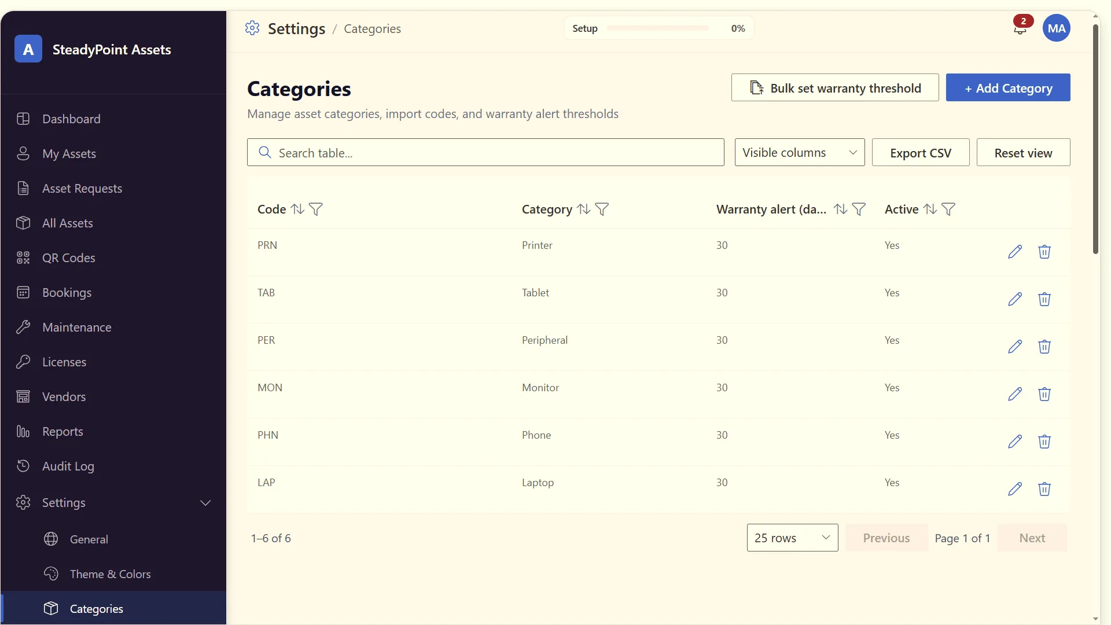Screen dimensions: 1111x625
Task: Click the Setup progress bar
Action: click(x=658, y=28)
